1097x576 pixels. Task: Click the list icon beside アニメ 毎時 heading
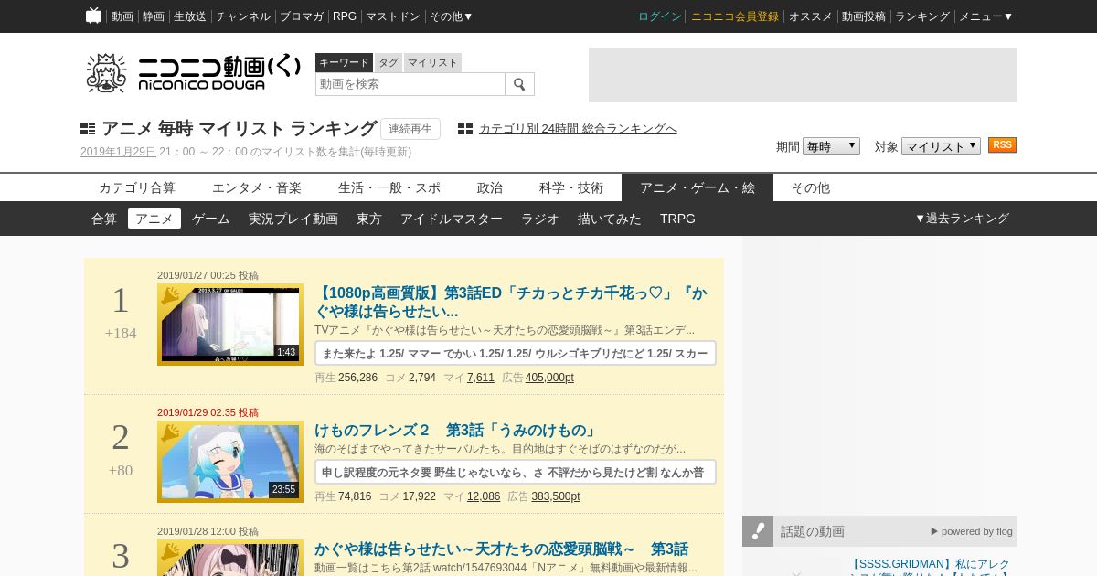(x=88, y=130)
